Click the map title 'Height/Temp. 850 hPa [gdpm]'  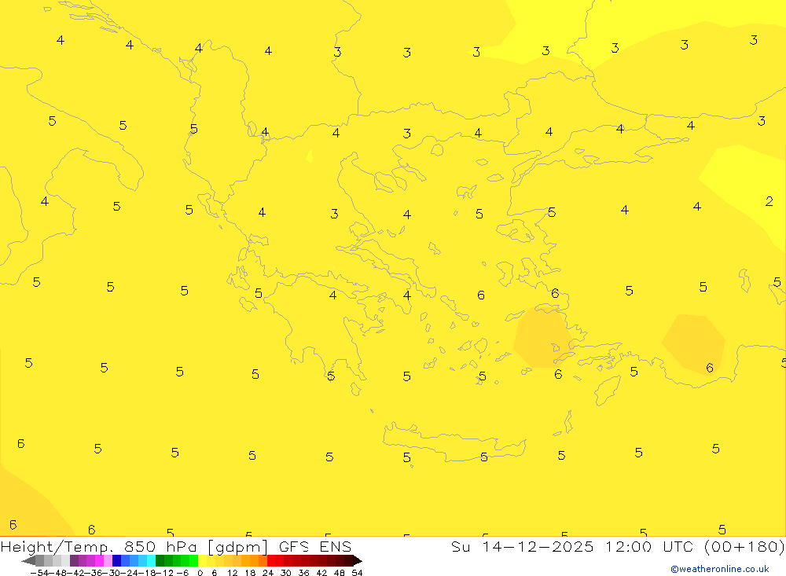click(134, 546)
